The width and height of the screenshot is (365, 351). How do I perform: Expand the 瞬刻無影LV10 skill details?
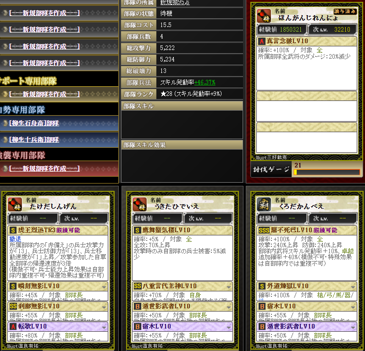[104, 287]
